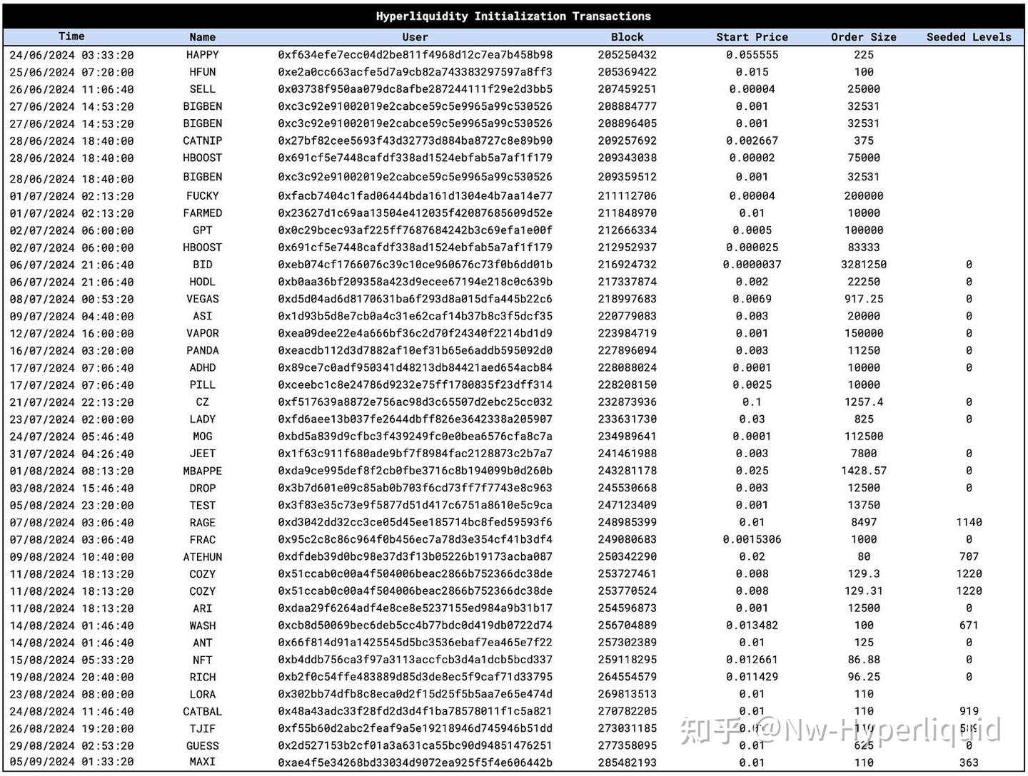Image resolution: width=1028 pixels, height=776 pixels.
Task: Click the Seeded Levels column header
Action: [969, 37]
